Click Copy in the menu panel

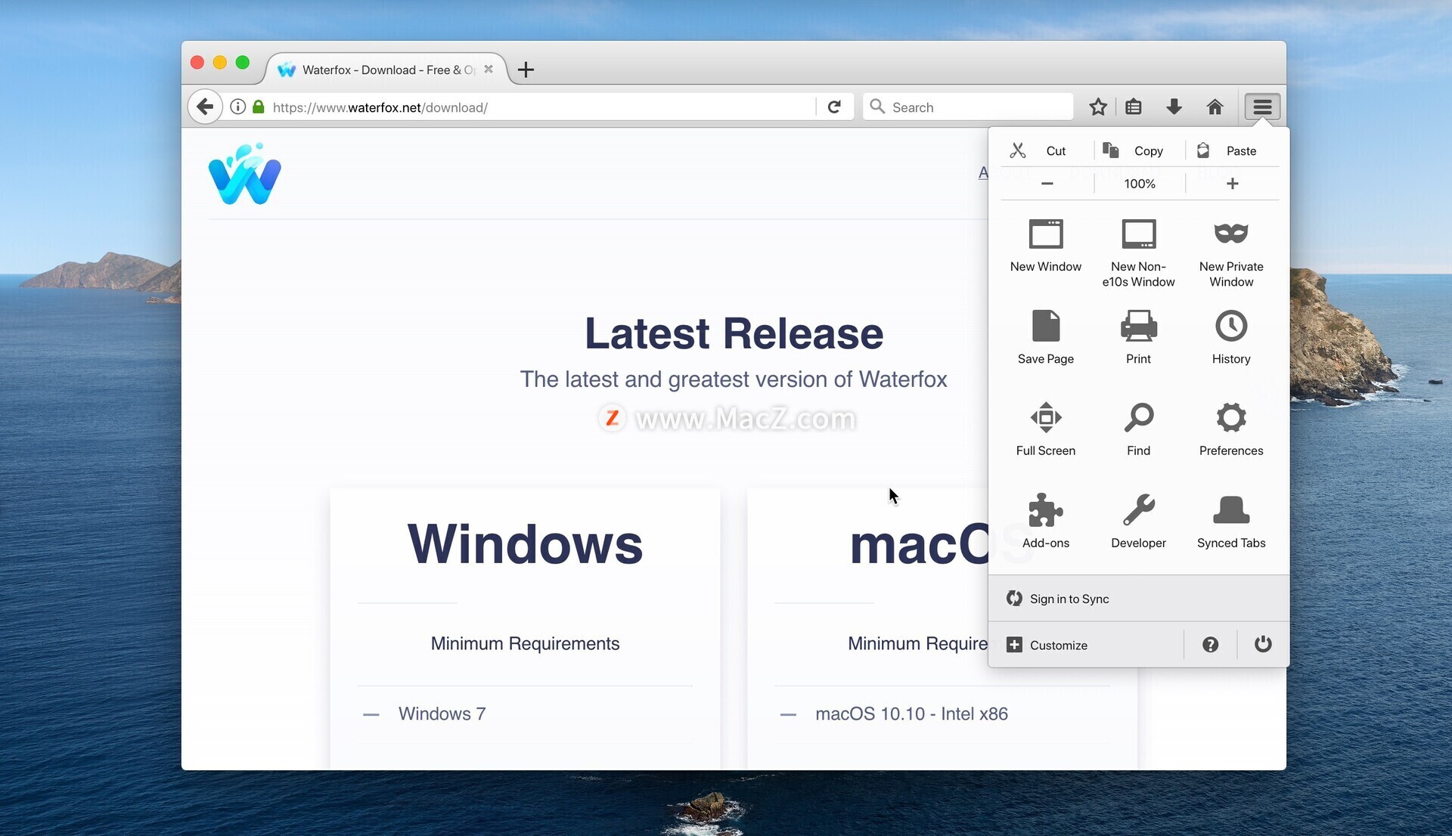1139,150
